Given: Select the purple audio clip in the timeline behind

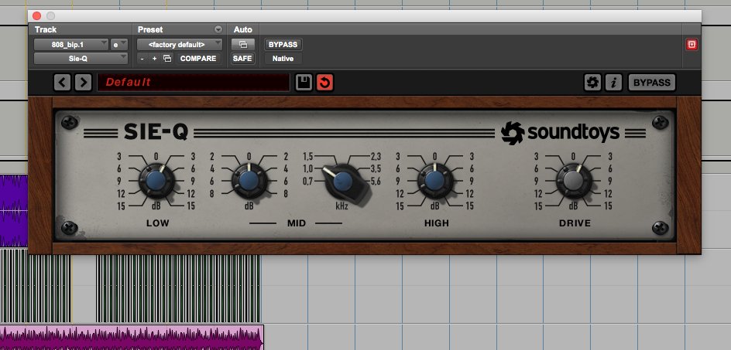Looking at the screenshot, I should 13,210.
